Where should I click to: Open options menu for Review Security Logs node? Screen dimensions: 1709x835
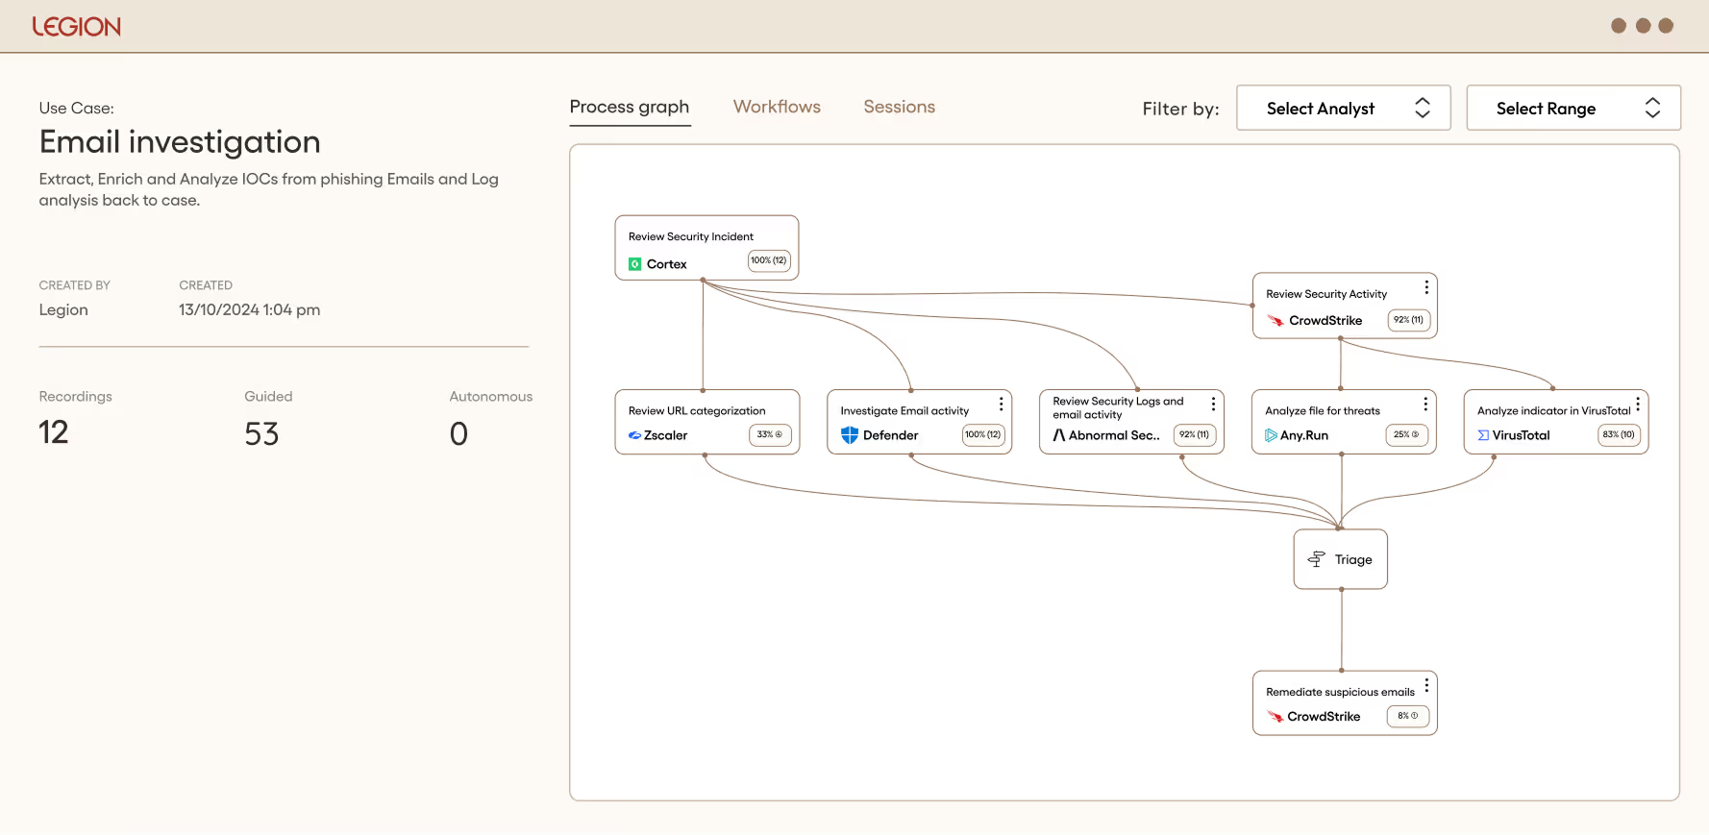pos(1214,405)
